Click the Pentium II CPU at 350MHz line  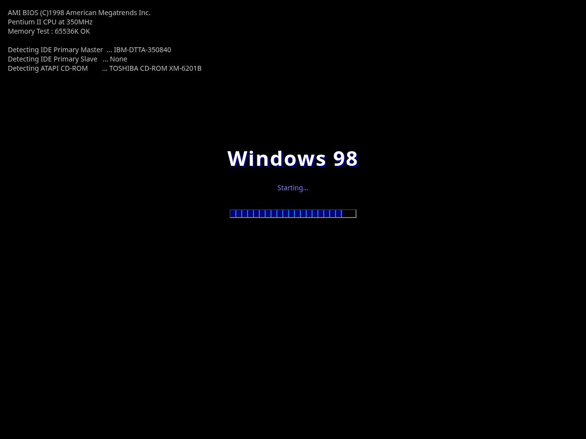[50, 22]
